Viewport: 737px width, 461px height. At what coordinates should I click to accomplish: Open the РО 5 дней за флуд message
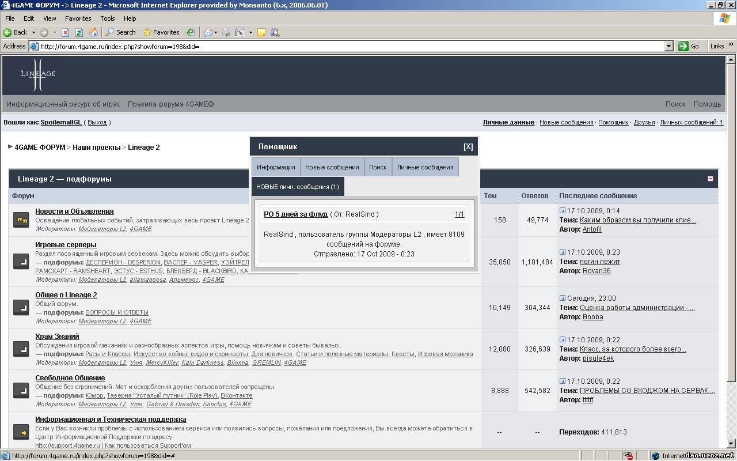pyautogui.click(x=295, y=214)
